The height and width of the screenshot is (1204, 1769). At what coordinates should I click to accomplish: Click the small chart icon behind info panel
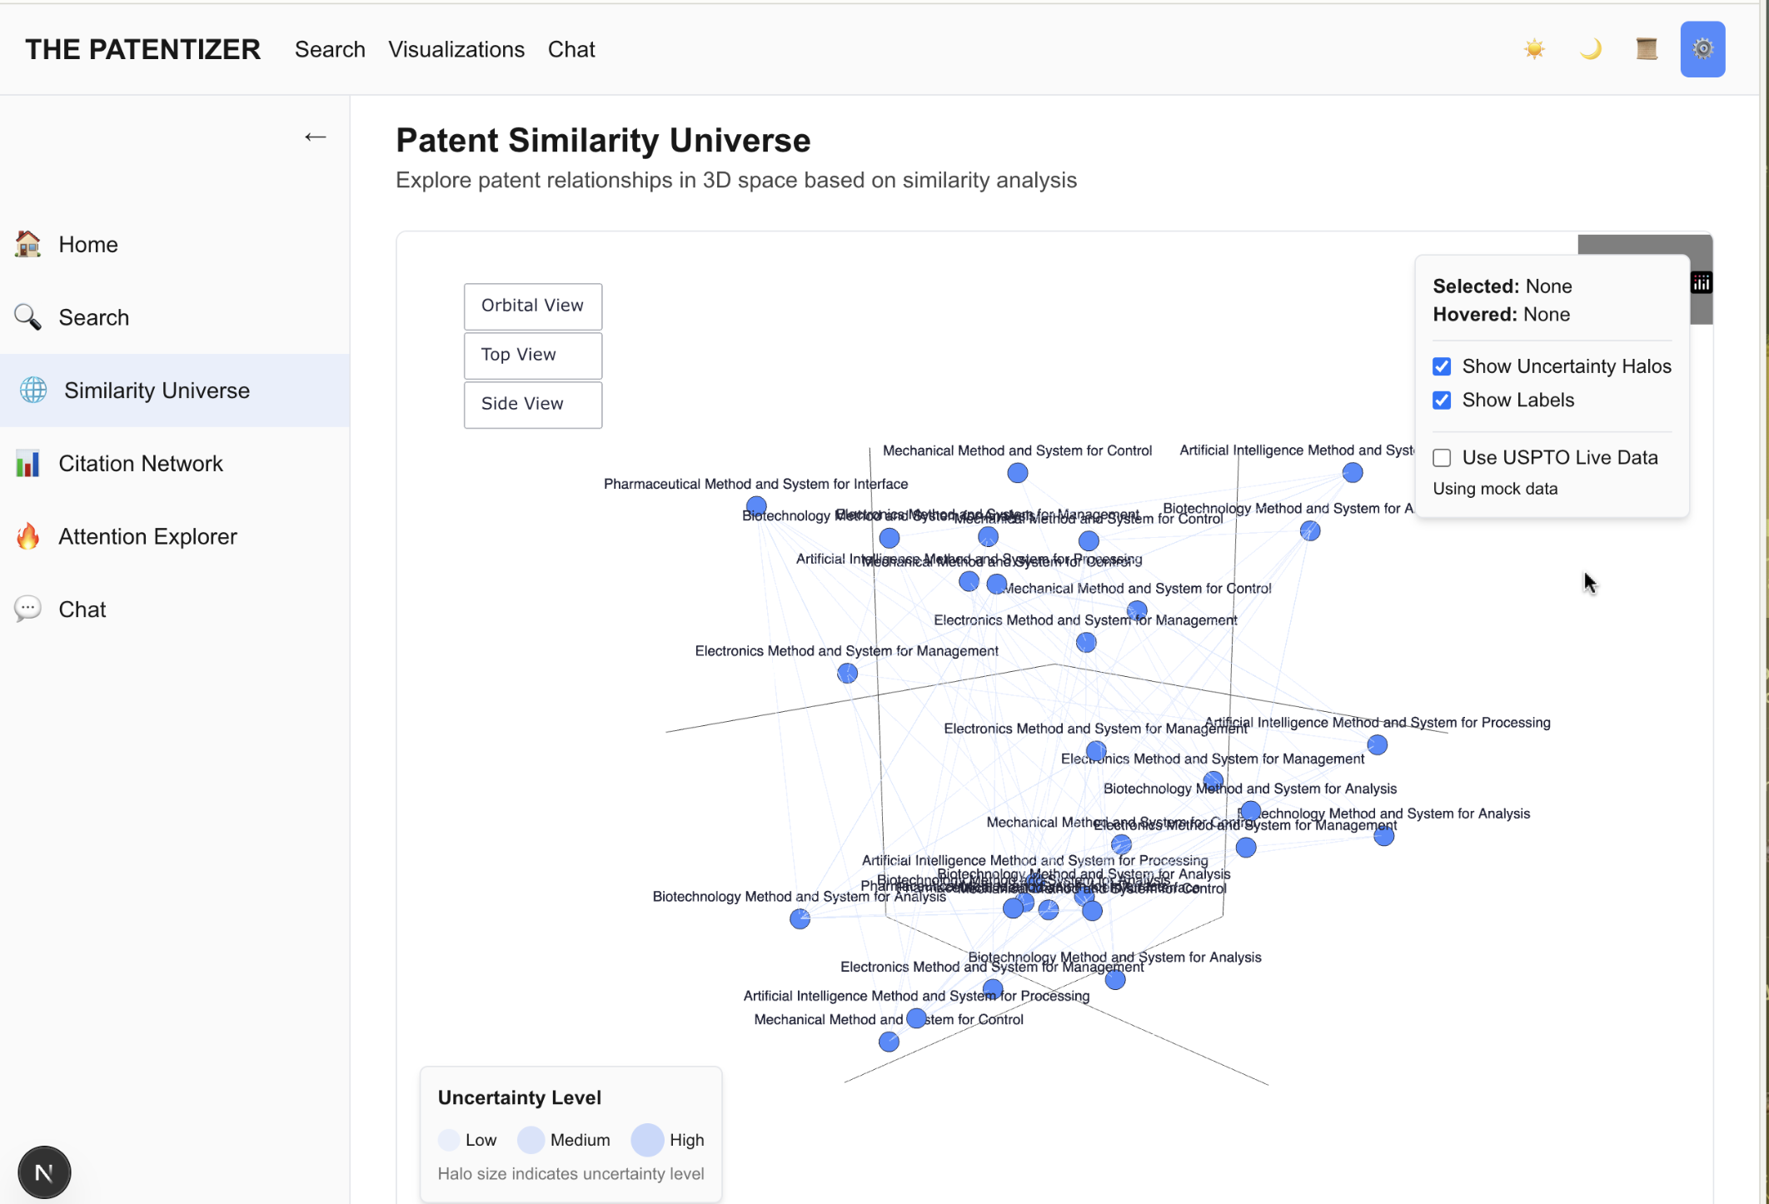click(1701, 283)
